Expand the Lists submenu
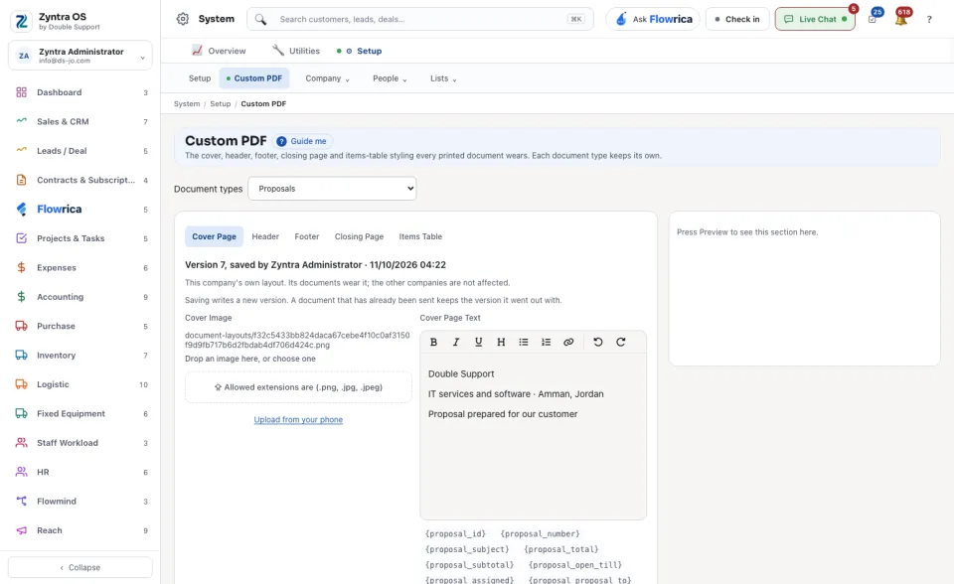The width and height of the screenshot is (954, 584). tap(443, 78)
